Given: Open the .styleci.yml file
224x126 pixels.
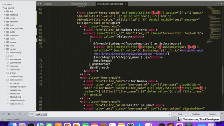Looking at the screenshot, I should pyautogui.click(x=15, y=70).
